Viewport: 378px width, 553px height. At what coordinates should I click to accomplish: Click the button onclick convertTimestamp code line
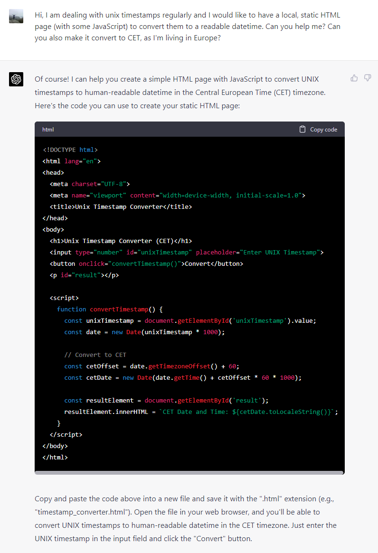[146, 264]
